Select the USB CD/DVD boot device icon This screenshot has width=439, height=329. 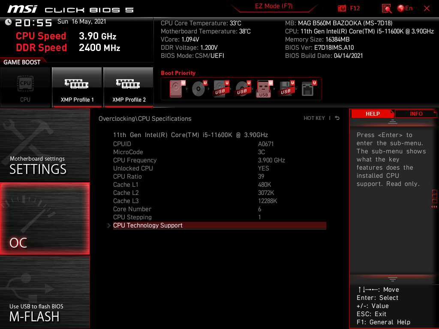point(243,89)
